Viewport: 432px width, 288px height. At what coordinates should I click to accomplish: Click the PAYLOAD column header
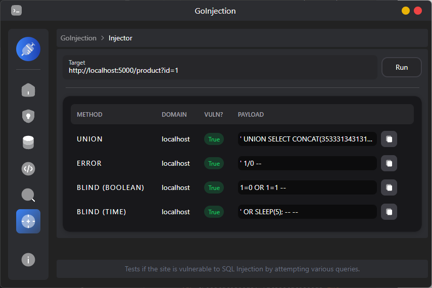pos(251,114)
